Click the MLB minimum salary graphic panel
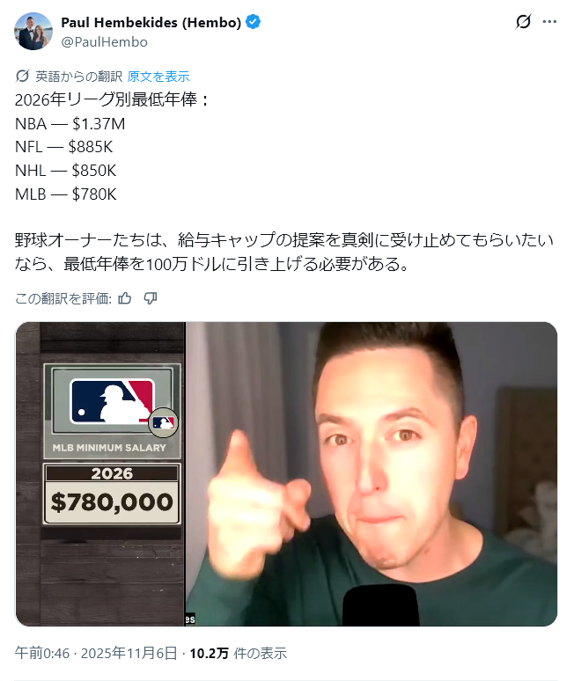 [x=112, y=411]
